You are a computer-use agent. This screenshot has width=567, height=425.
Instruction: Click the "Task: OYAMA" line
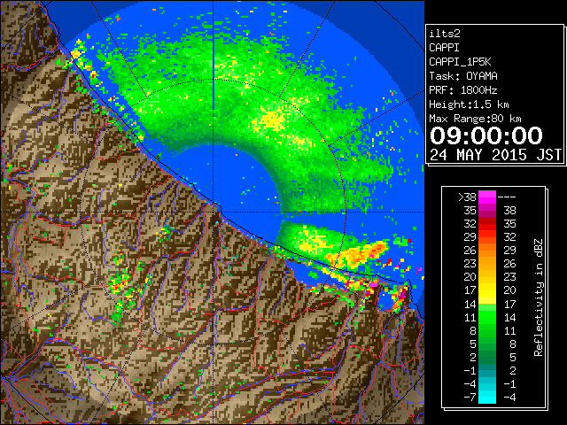[463, 76]
